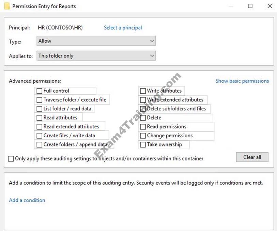This screenshot has width=277, height=231.
Task: Check Create files / write data
Action: (x=40, y=136)
